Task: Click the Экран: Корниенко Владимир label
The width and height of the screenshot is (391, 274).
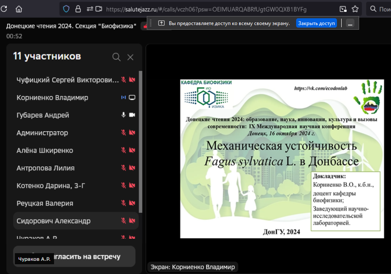Action: (193, 267)
